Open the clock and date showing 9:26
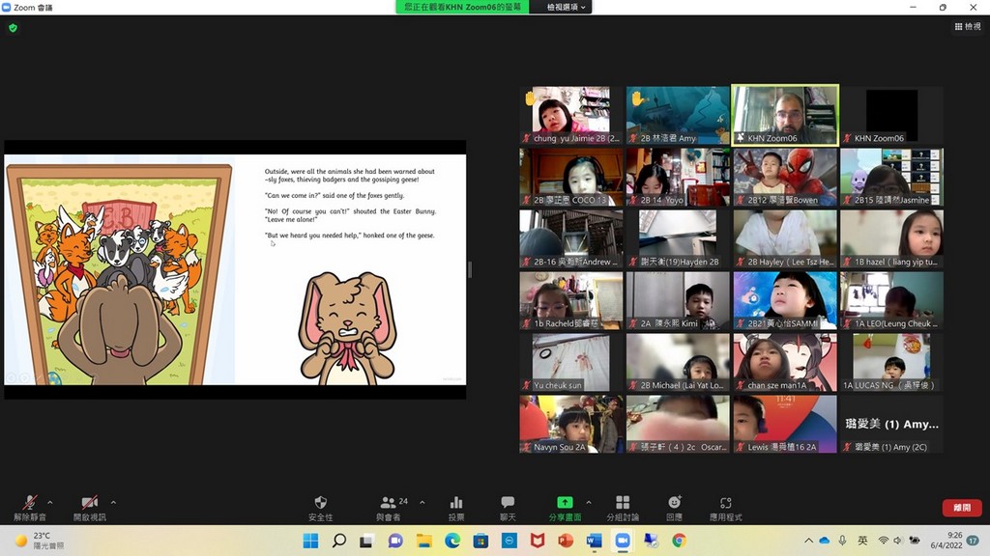 (x=946, y=541)
